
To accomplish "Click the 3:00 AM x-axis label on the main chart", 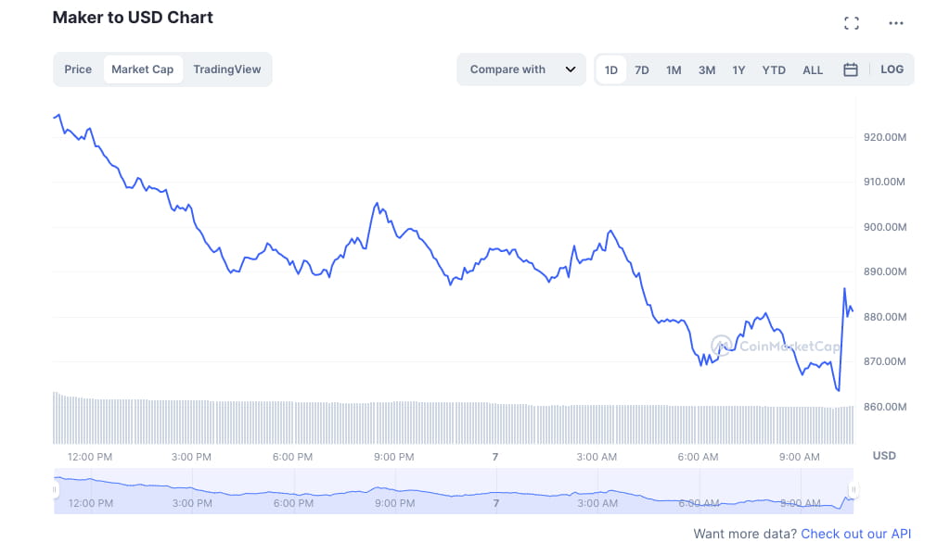I will point(597,457).
